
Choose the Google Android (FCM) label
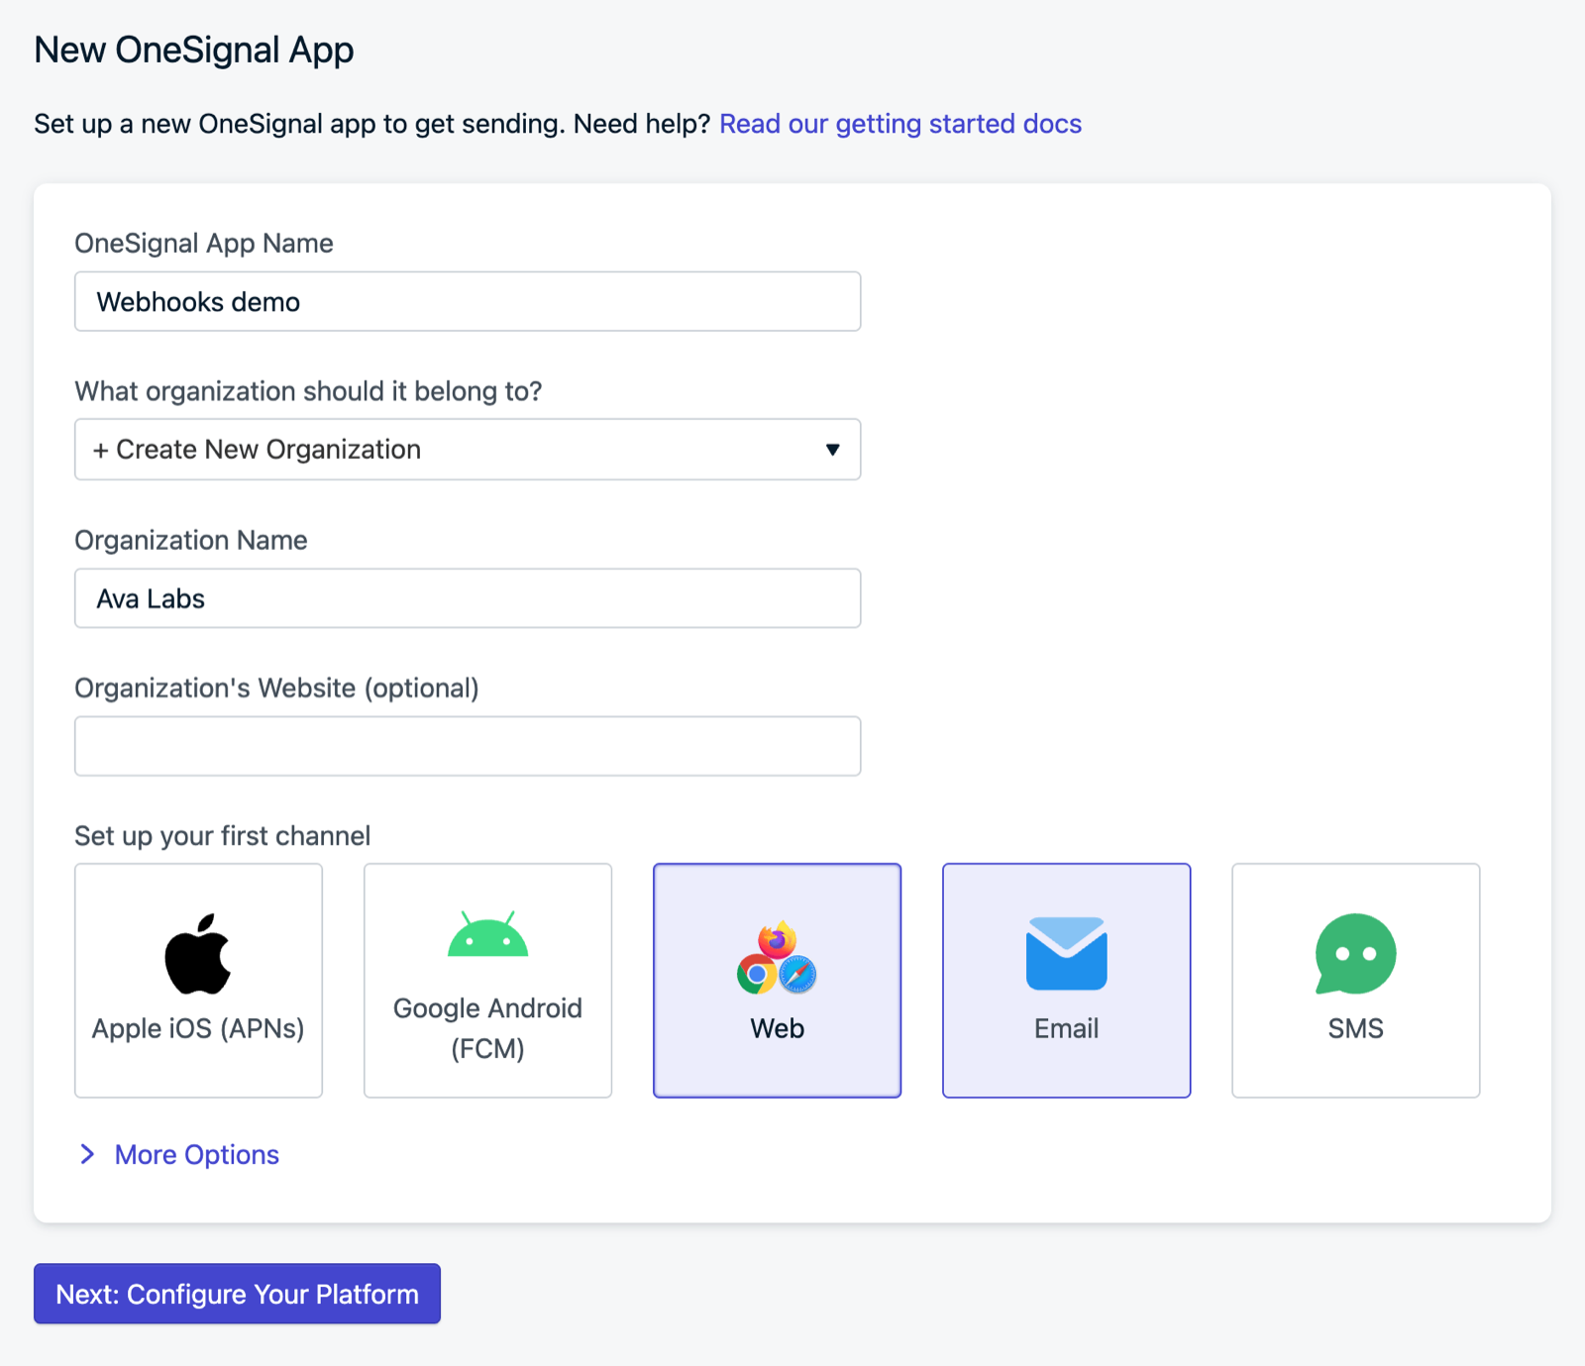point(487,1028)
